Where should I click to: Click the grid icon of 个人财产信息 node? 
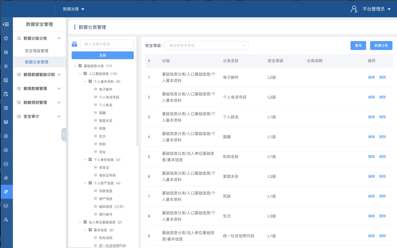coord(90,183)
